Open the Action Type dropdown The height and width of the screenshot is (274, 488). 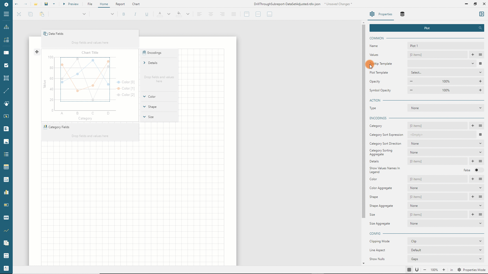click(446, 108)
